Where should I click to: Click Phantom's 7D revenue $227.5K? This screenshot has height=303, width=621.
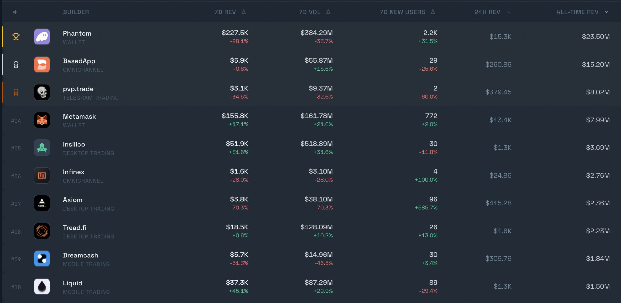235,33
